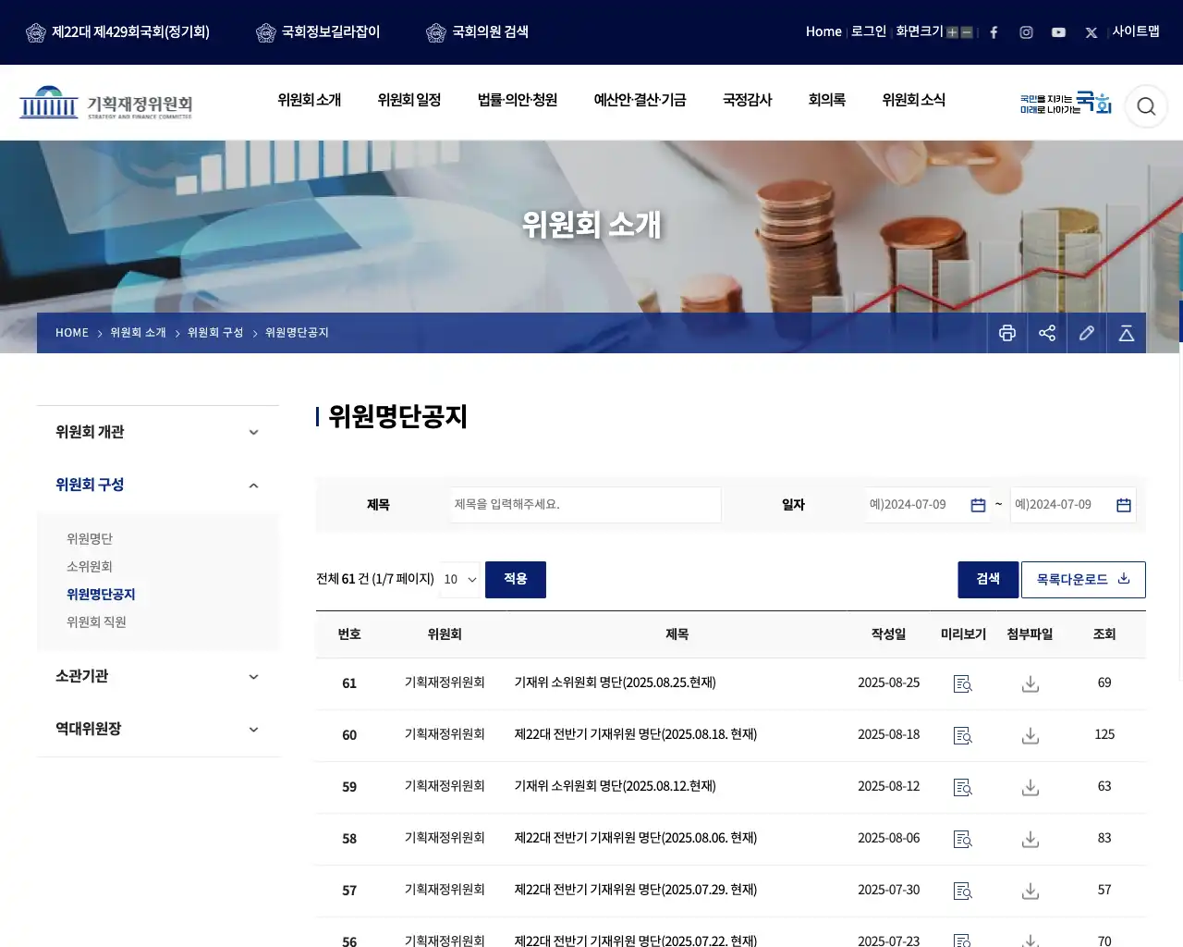
Task: Open the 로그인 login link
Action: click(x=869, y=31)
